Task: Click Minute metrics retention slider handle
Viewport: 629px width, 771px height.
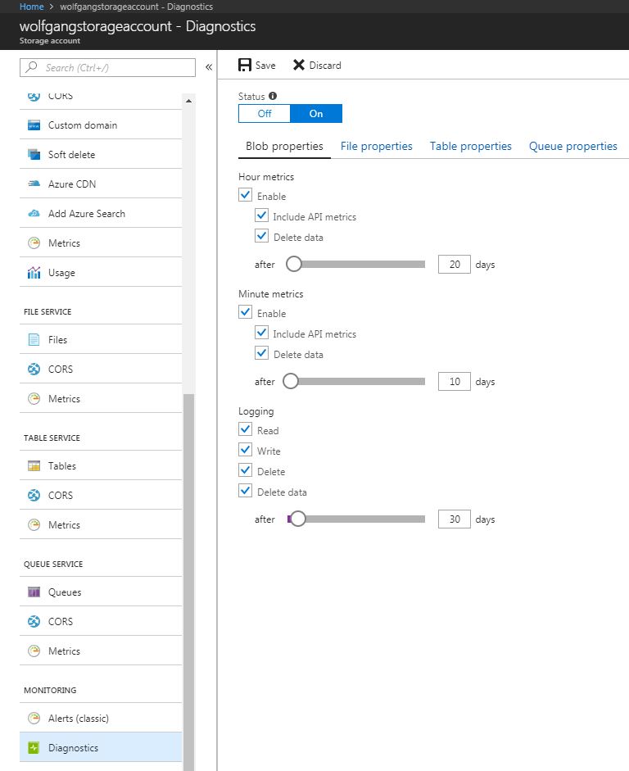Action: [291, 381]
